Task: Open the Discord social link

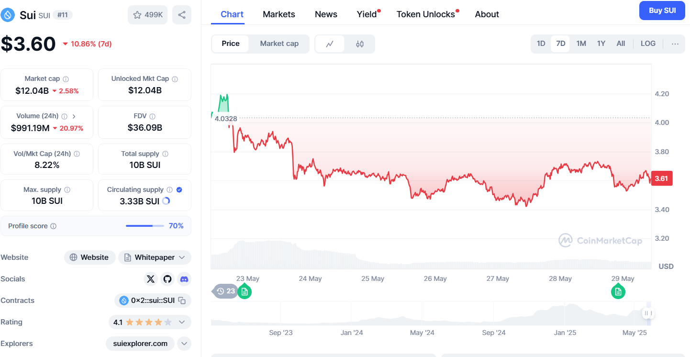Action: click(184, 279)
